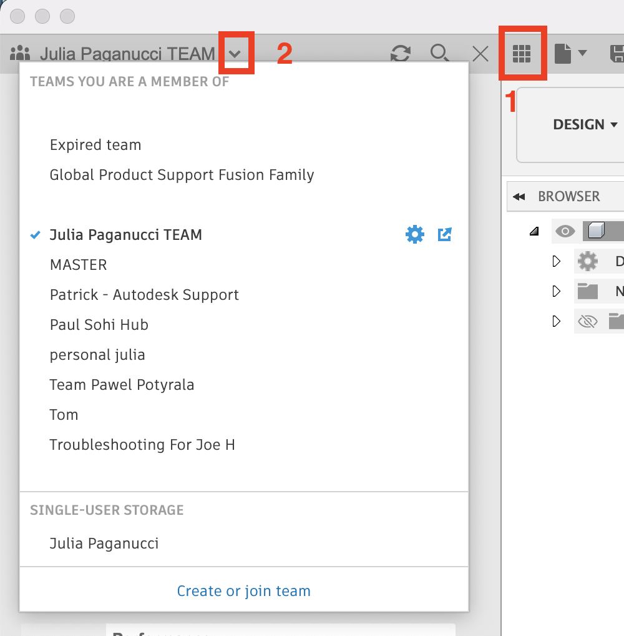Click the refresh data panel icon
624x636 pixels.
[401, 54]
